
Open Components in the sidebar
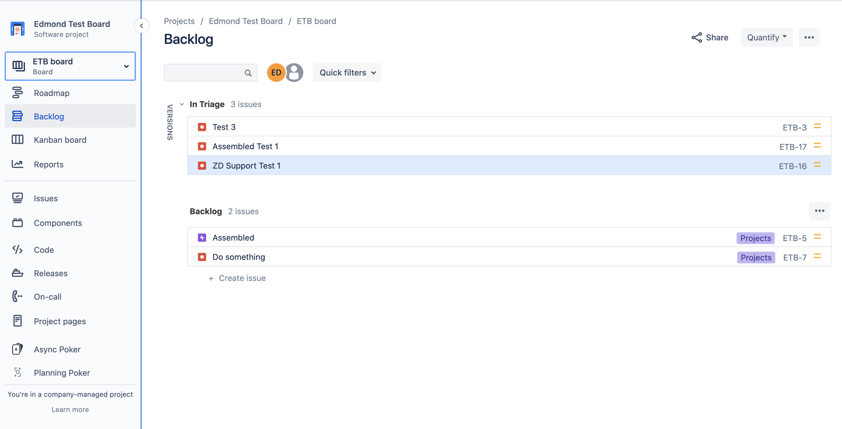[x=70, y=223]
